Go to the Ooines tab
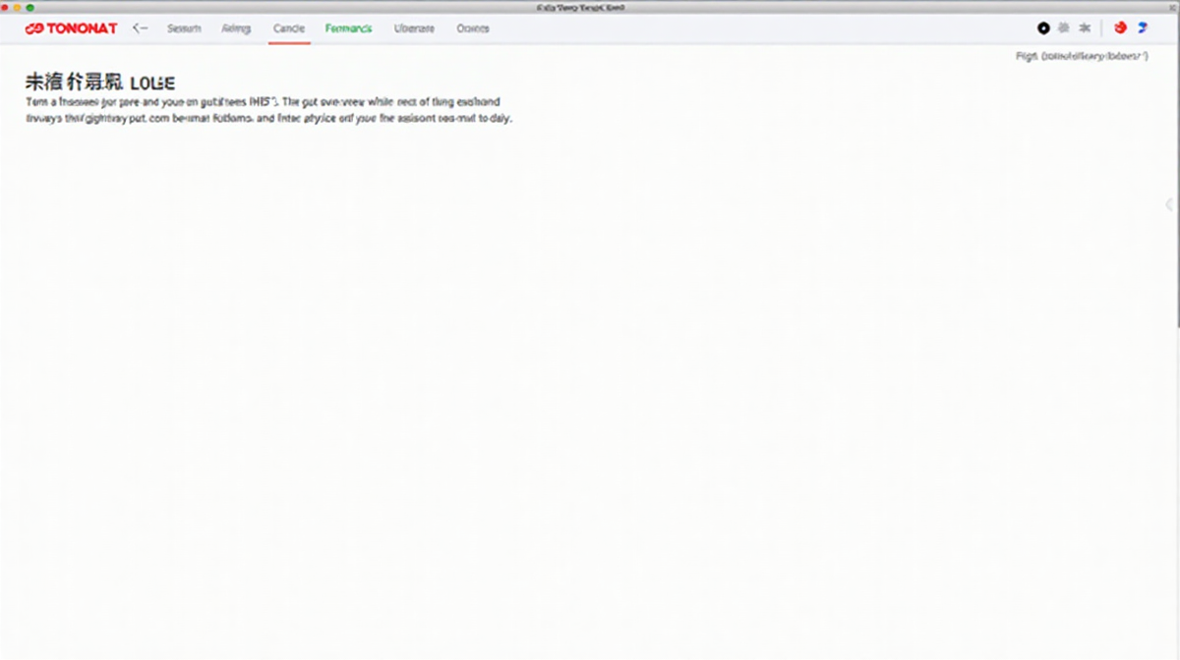 [473, 28]
